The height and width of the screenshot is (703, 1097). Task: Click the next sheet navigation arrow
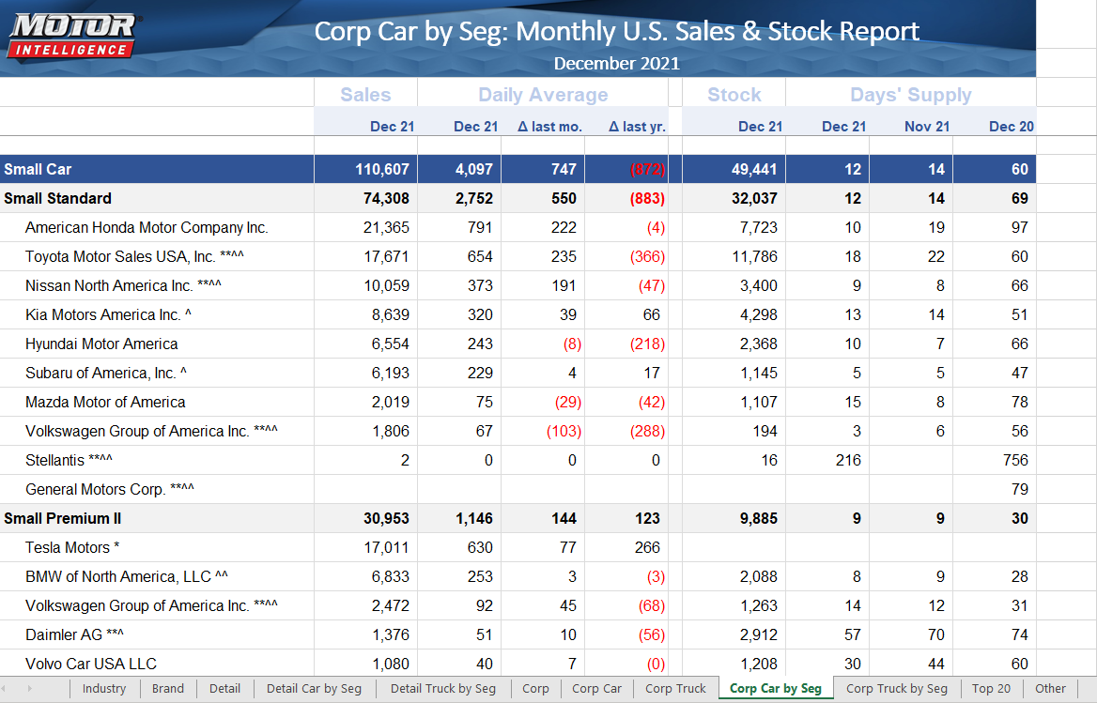(x=29, y=688)
